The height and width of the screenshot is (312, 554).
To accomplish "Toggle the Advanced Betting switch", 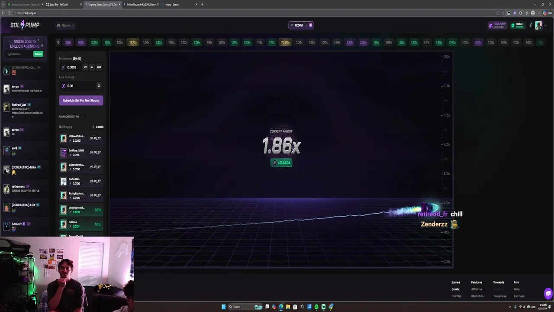I will point(82,117).
